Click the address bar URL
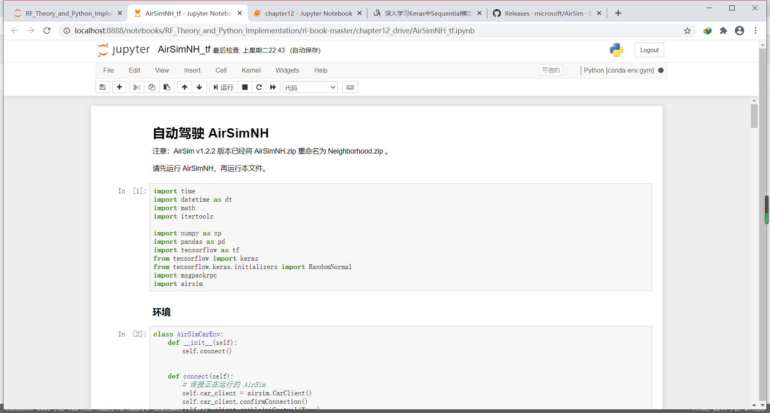Image resolution: width=770 pixels, height=413 pixels. point(274,31)
